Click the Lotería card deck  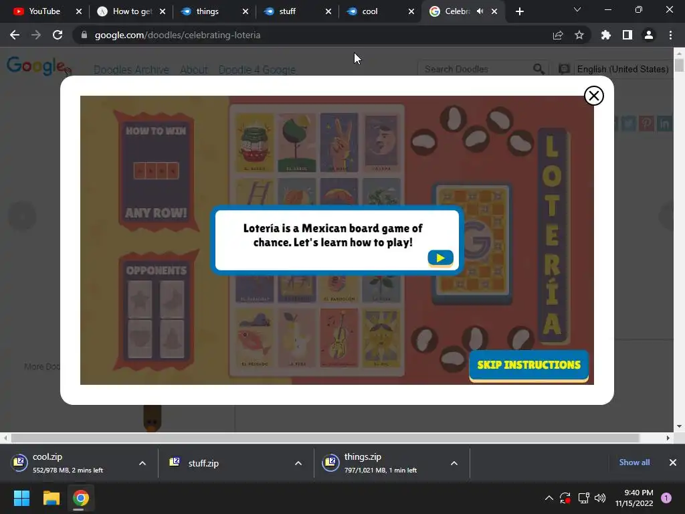pyautogui.click(x=472, y=244)
